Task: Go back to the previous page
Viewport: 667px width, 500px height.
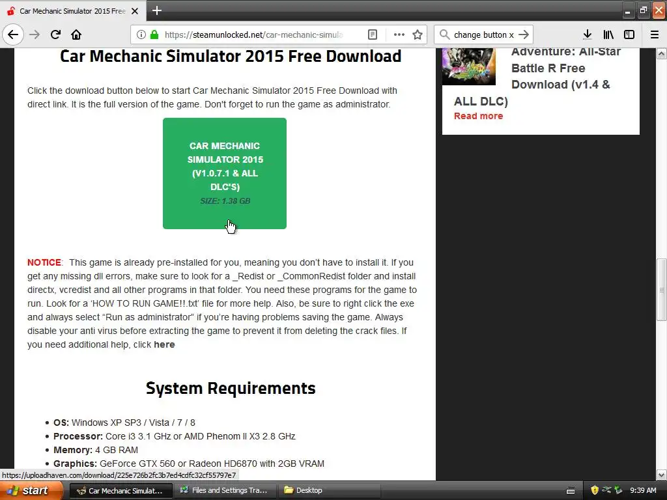Action: [13, 35]
